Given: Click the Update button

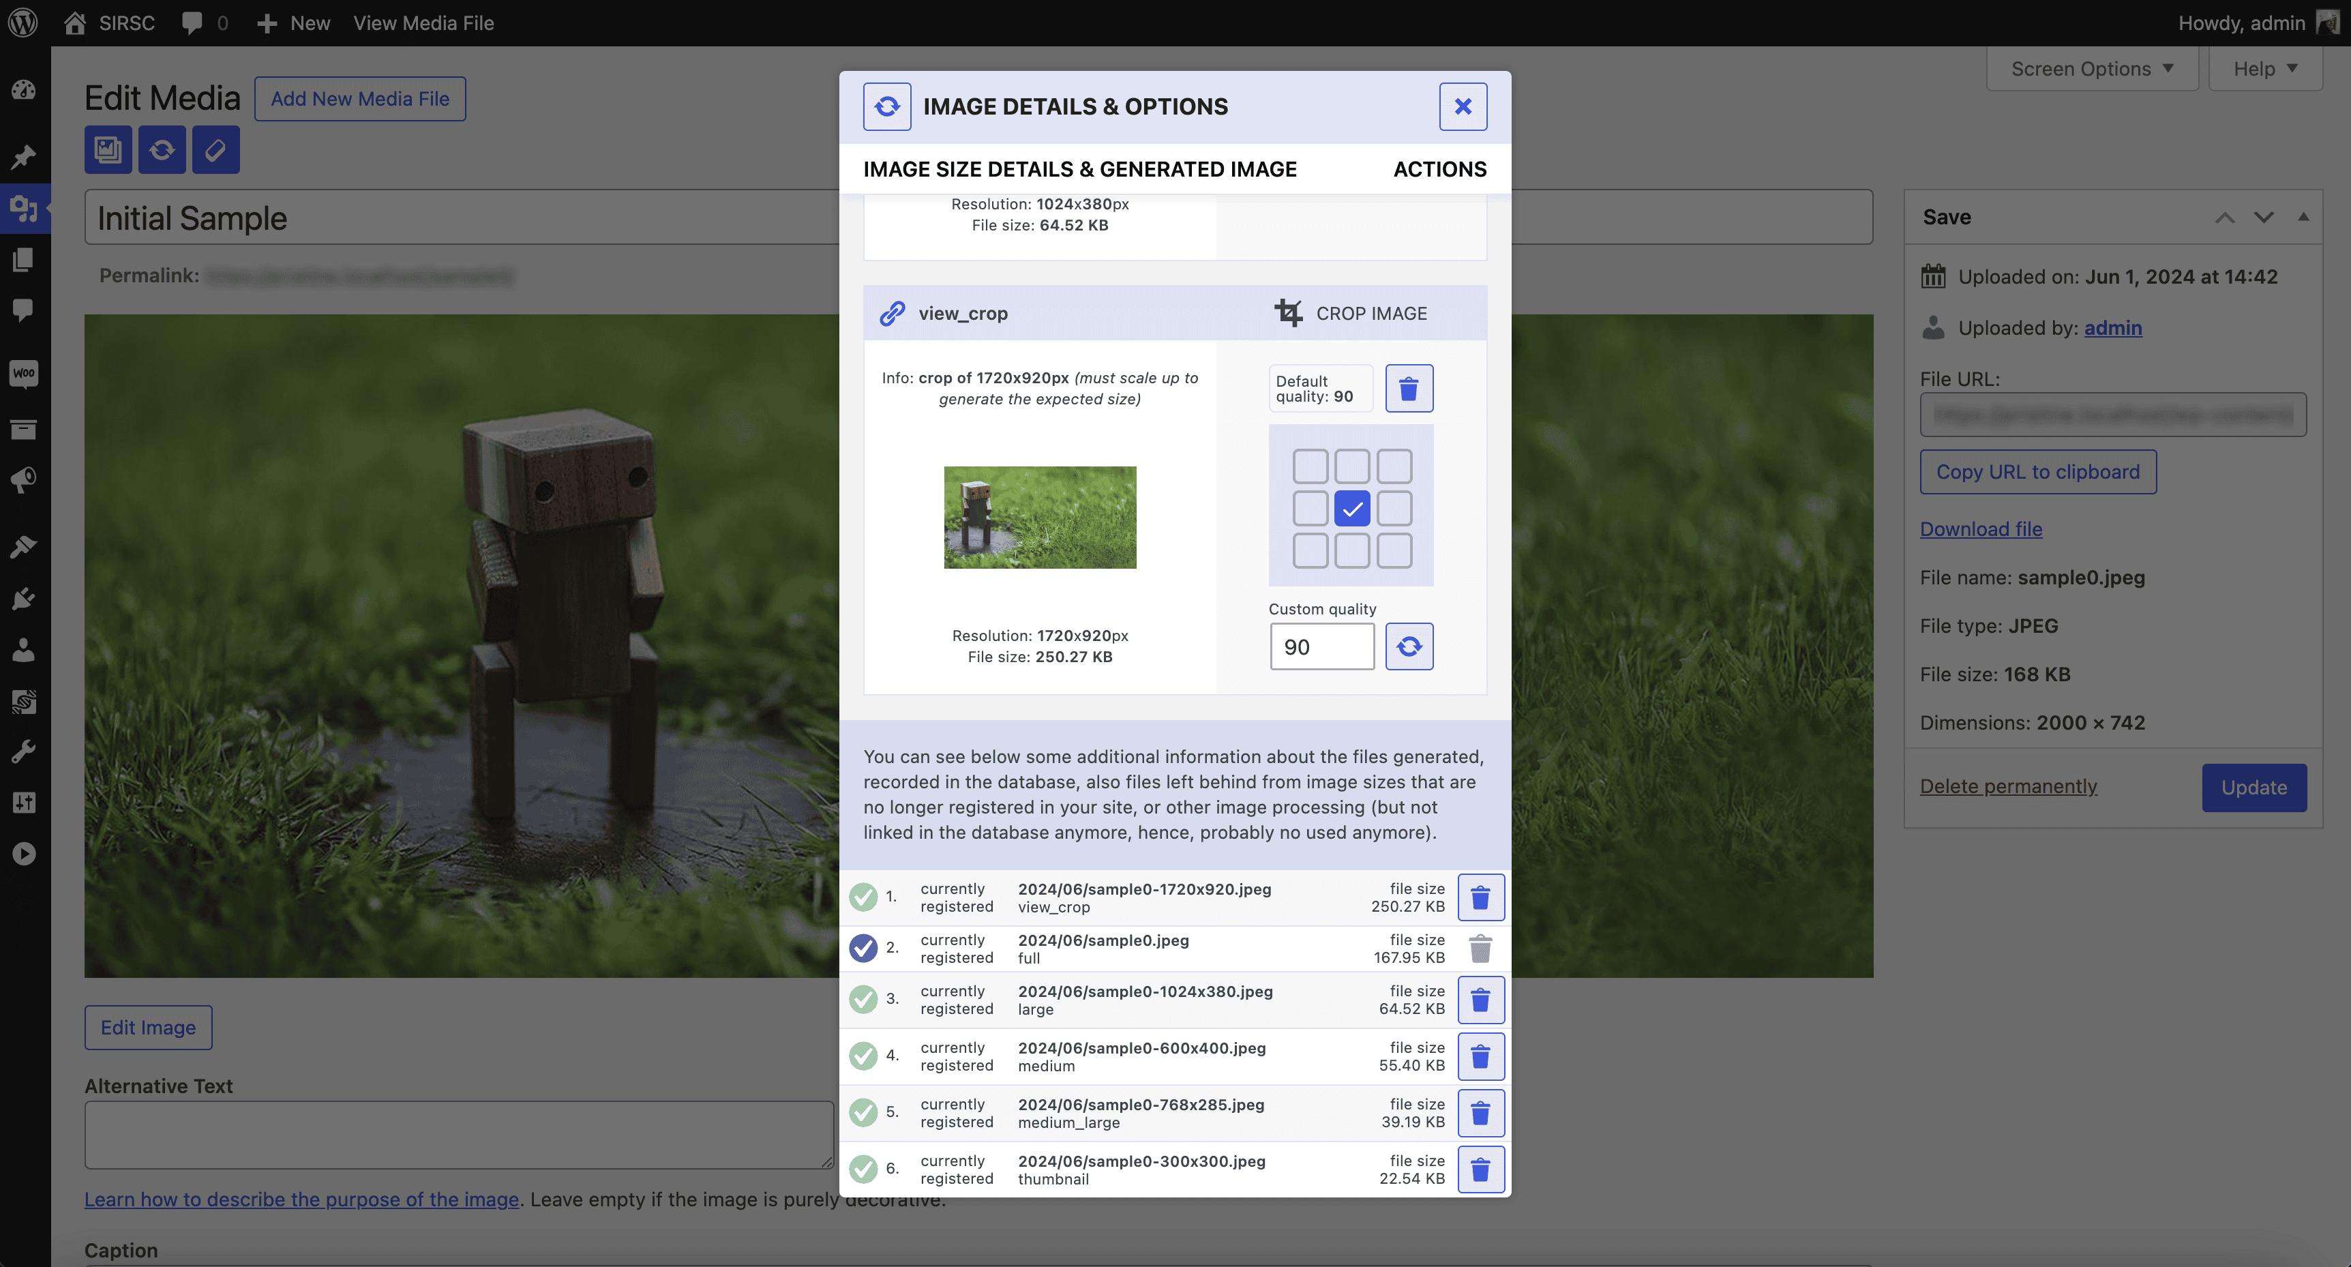Looking at the screenshot, I should point(2254,788).
